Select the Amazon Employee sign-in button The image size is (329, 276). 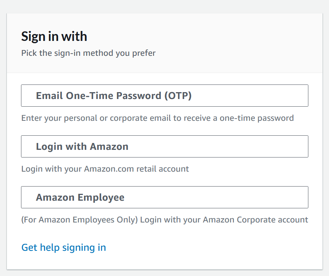(164, 197)
